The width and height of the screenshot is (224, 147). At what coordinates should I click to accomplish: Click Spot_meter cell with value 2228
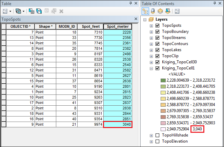118,32
